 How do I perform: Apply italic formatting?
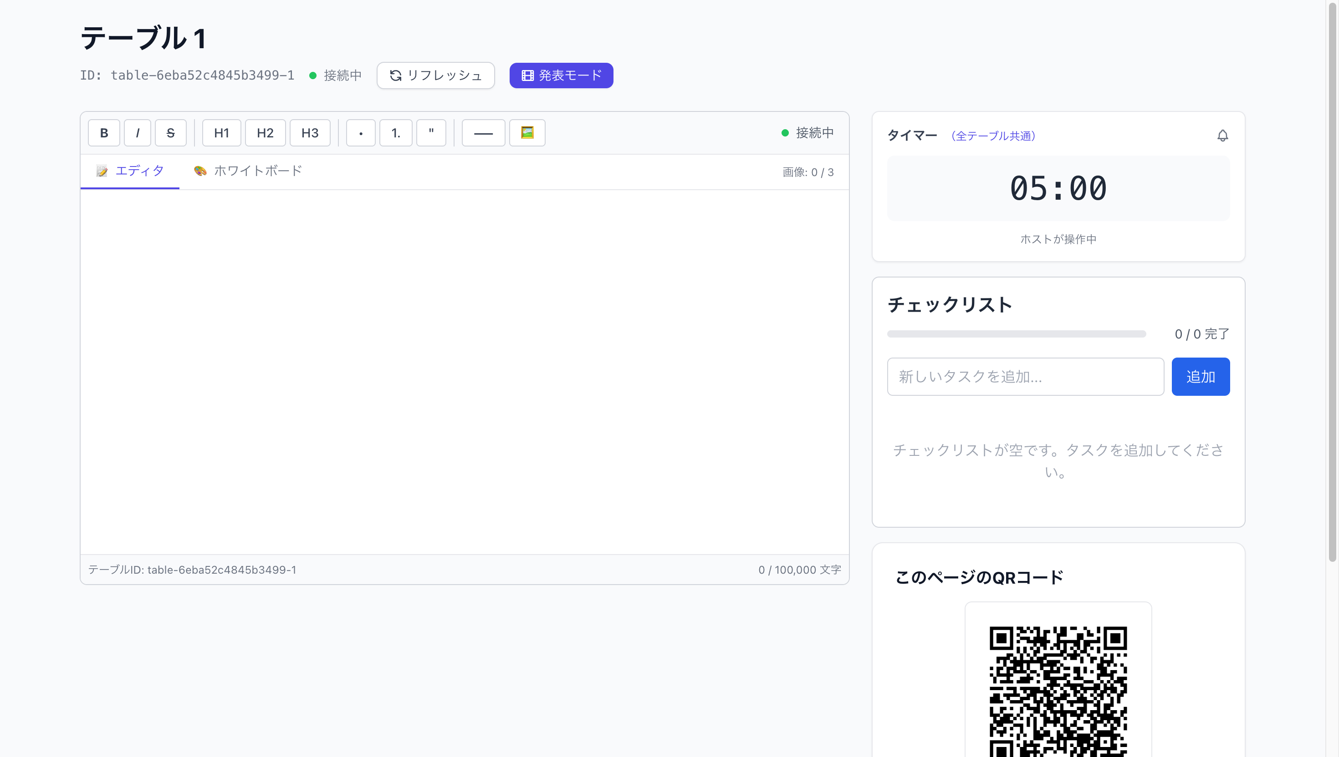pyautogui.click(x=138, y=132)
